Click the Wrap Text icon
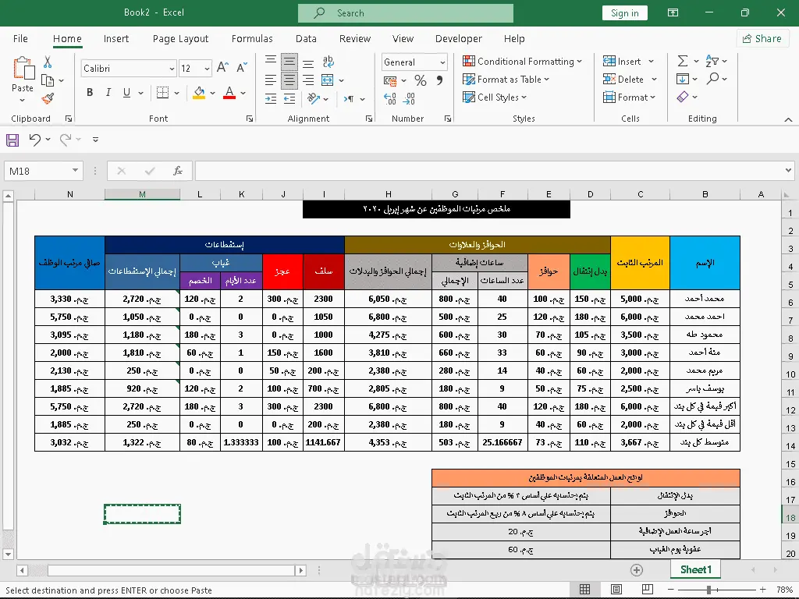The image size is (799, 599). tap(328, 62)
